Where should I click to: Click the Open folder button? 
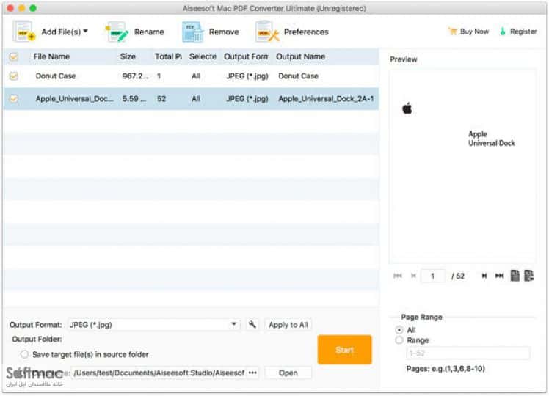(x=288, y=373)
